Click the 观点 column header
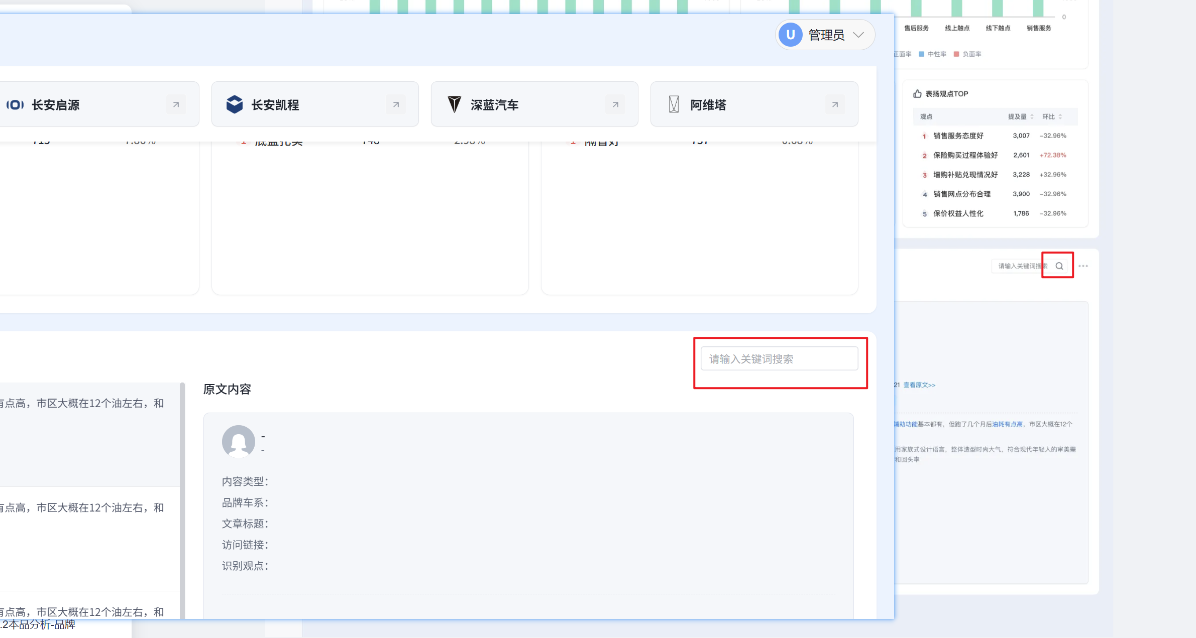1196x638 pixels. [926, 116]
